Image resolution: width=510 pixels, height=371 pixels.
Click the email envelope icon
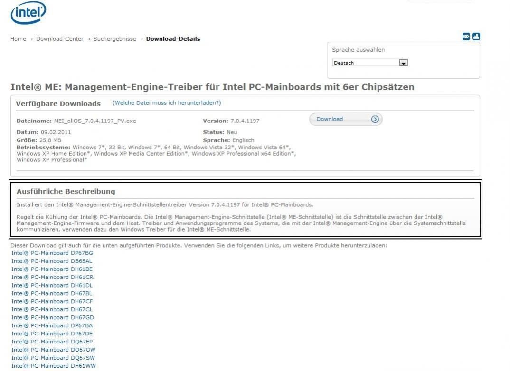click(x=466, y=37)
